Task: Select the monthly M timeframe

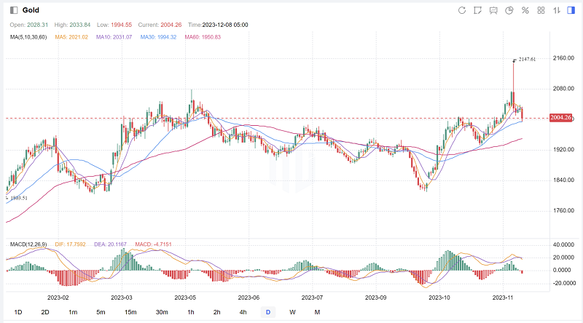Action: [x=317, y=312]
